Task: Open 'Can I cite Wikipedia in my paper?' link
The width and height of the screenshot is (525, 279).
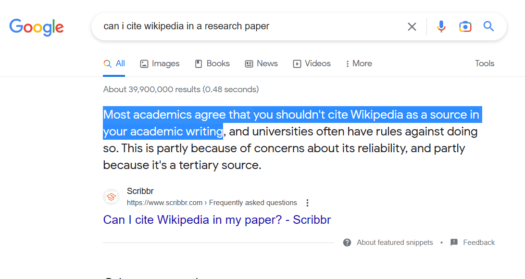Action: point(217,220)
